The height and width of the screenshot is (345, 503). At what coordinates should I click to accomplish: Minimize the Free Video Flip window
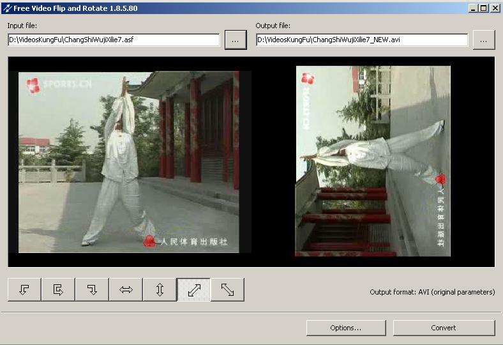click(x=473, y=8)
